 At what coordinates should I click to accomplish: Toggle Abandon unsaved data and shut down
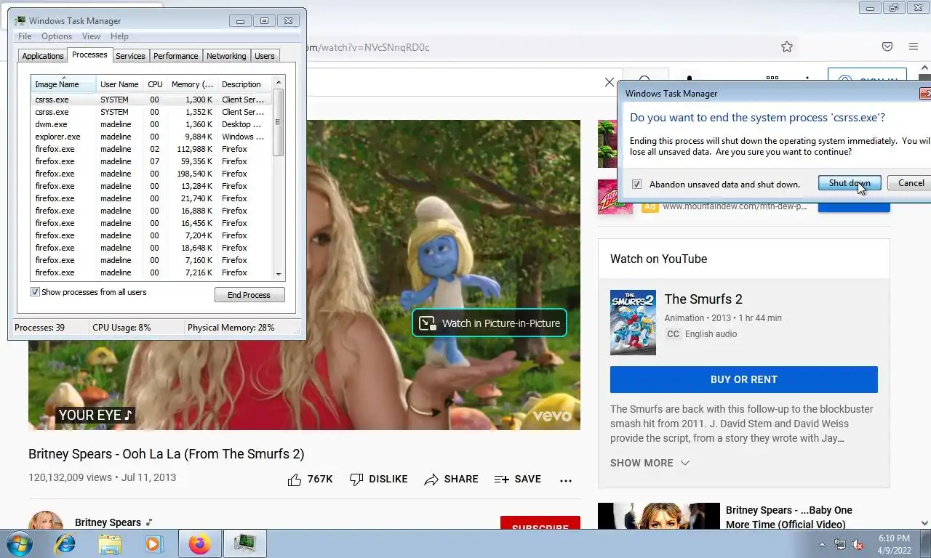pos(636,185)
